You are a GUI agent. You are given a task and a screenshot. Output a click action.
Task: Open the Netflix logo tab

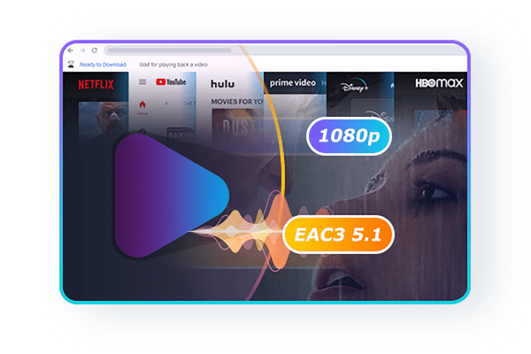pyautogui.click(x=96, y=84)
